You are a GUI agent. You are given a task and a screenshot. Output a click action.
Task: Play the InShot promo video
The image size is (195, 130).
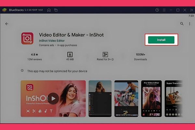(x=53, y=98)
